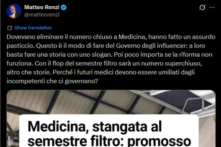The width and height of the screenshot is (221, 147).
Task: Open the three-dot more options menu
Action: pos(212,7)
